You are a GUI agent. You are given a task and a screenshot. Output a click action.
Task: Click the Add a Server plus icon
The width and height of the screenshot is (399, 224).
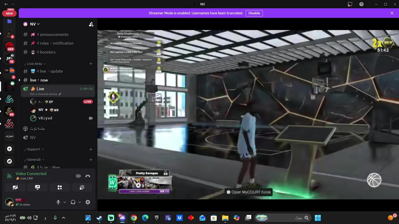coord(9,149)
